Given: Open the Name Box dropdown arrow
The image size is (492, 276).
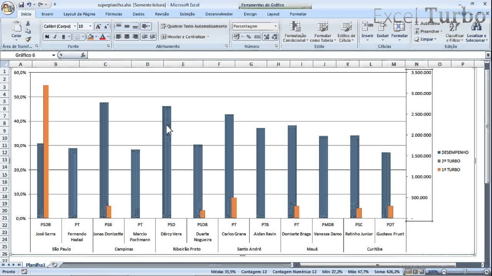Looking at the screenshot, I should (x=54, y=55).
